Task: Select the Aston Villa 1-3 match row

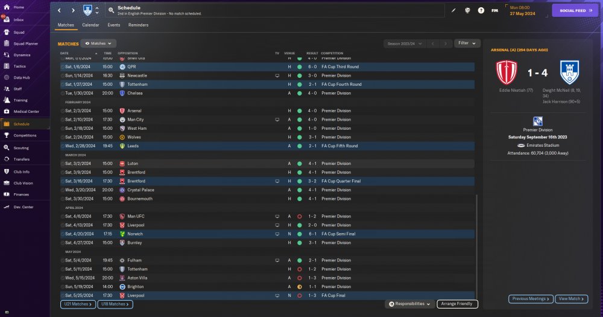Action: coord(267,278)
